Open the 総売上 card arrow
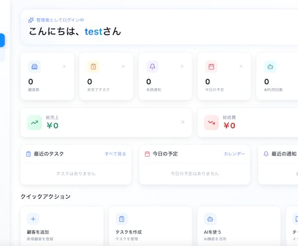The image size is (298, 246). pos(183,122)
